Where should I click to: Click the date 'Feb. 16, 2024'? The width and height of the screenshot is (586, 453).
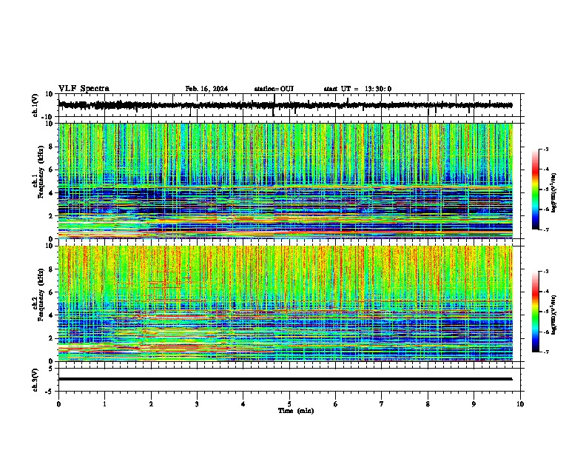pyautogui.click(x=206, y=89)
